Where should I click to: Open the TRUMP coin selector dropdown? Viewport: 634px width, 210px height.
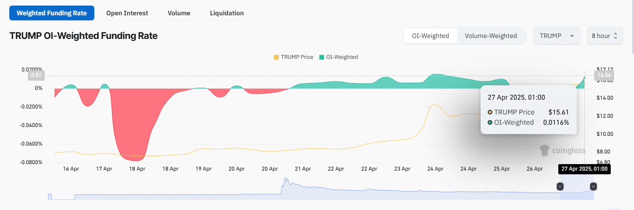click(x=556, y=36)
